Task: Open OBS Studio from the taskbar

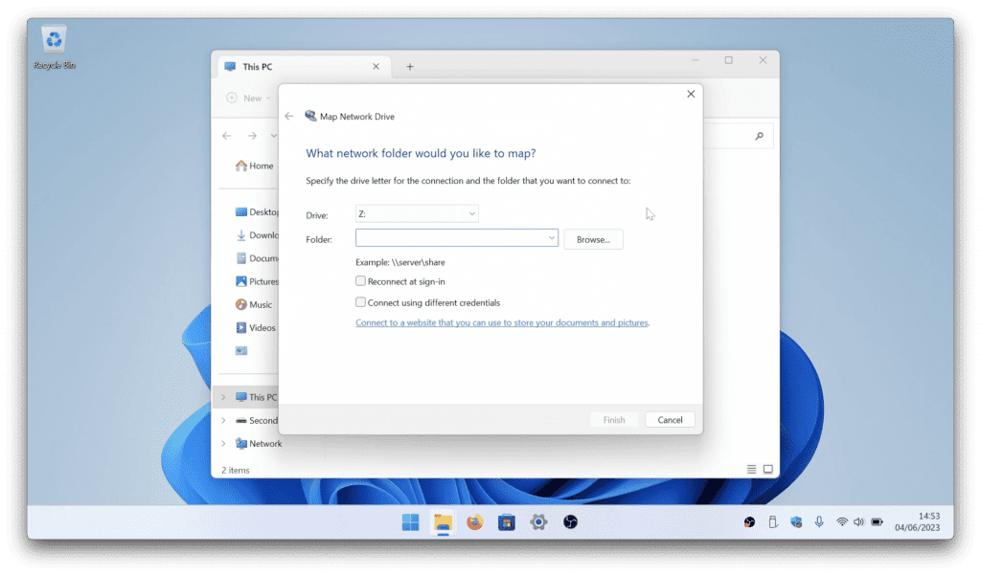Action: pos(571,522)
